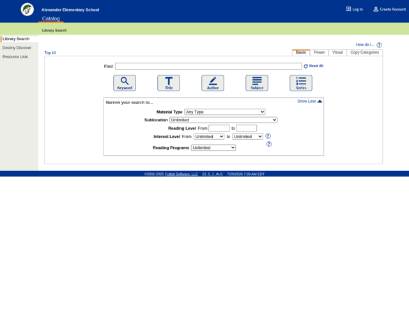
Task: Search by Series icon button
Action: [301, 83]
